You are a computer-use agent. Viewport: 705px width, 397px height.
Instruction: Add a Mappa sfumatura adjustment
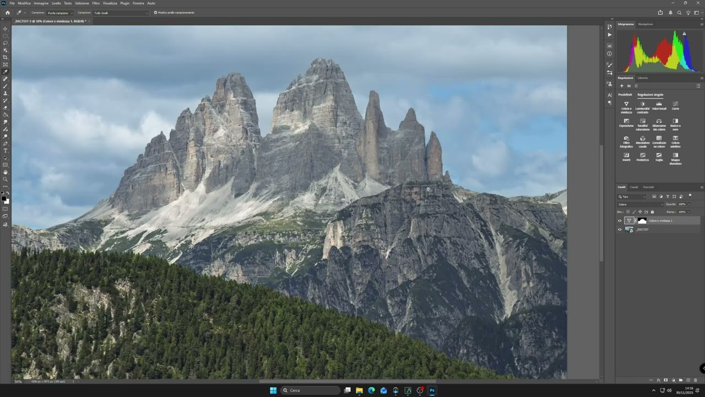click(675, 158)
